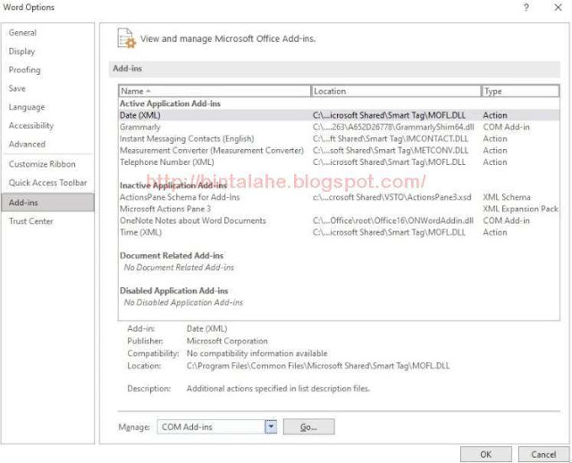Select OneNote Notes about Word Documents row
The height and width of the screenshot is (463, 572).
339,220
